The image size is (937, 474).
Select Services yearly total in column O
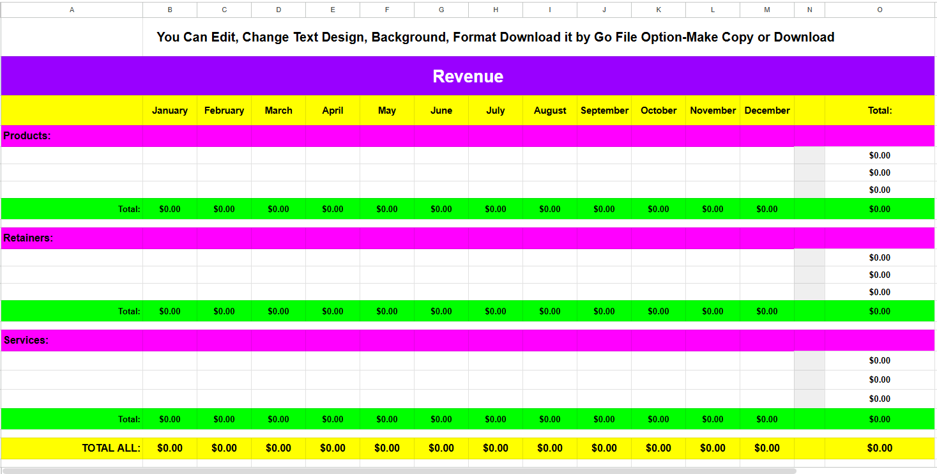click(x=880, y=419)
